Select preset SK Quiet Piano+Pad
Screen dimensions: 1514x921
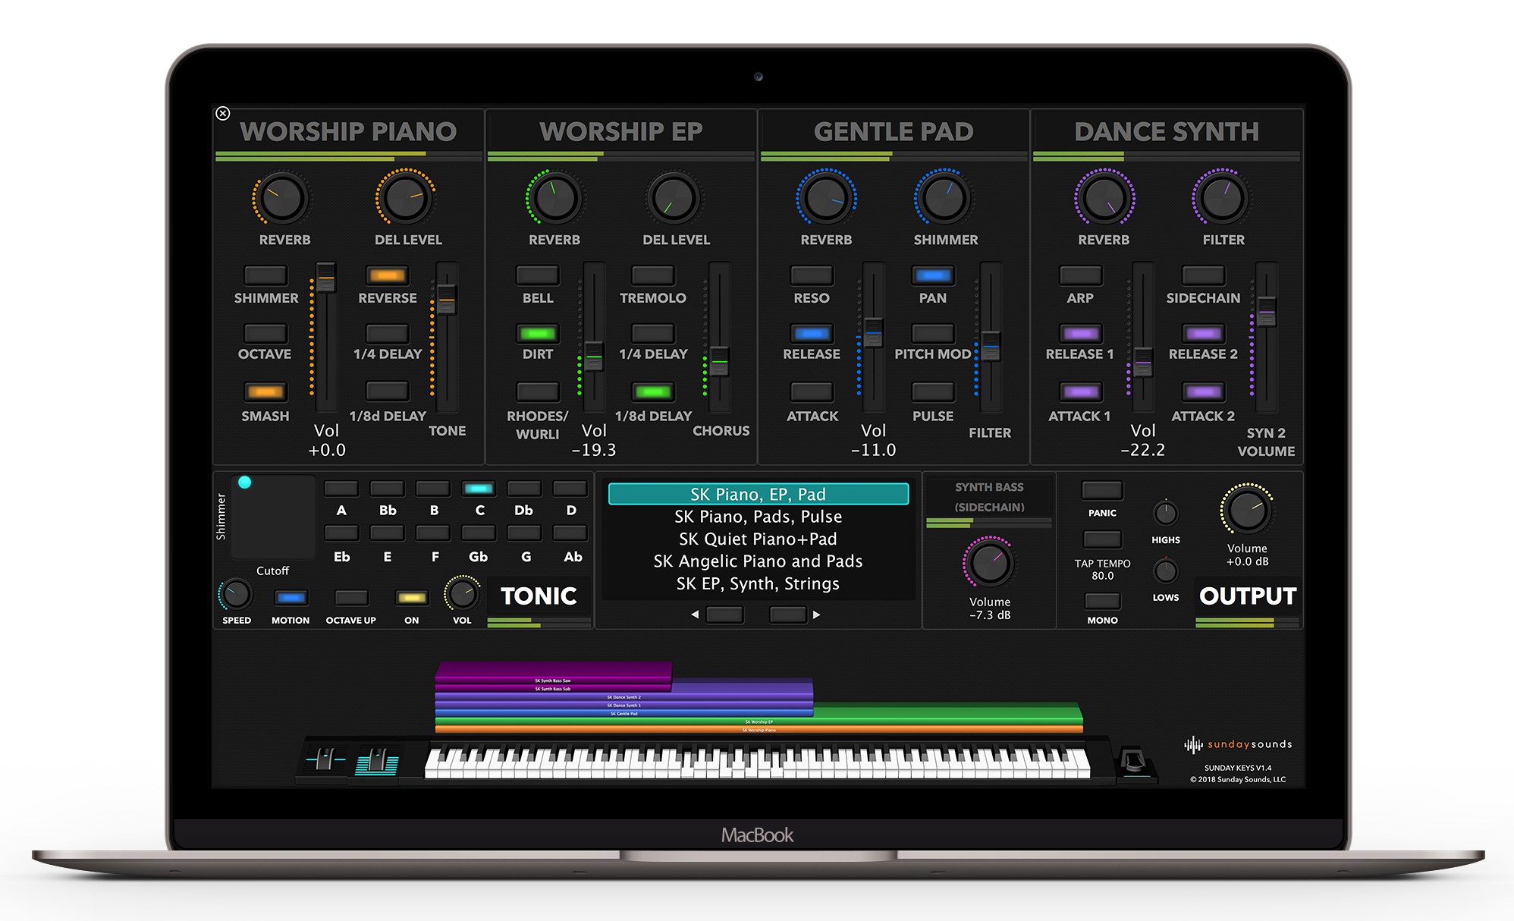coord(758,539)
